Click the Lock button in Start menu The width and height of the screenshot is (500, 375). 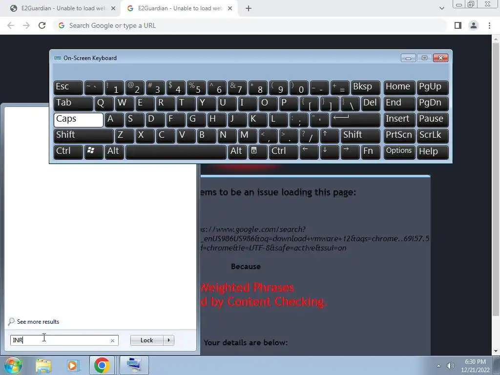[x=146, y=340]
